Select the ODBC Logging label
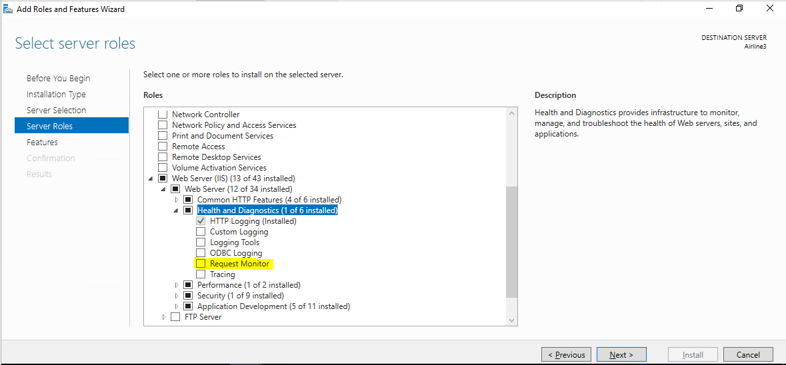786x365 pixels. (236, 253)
